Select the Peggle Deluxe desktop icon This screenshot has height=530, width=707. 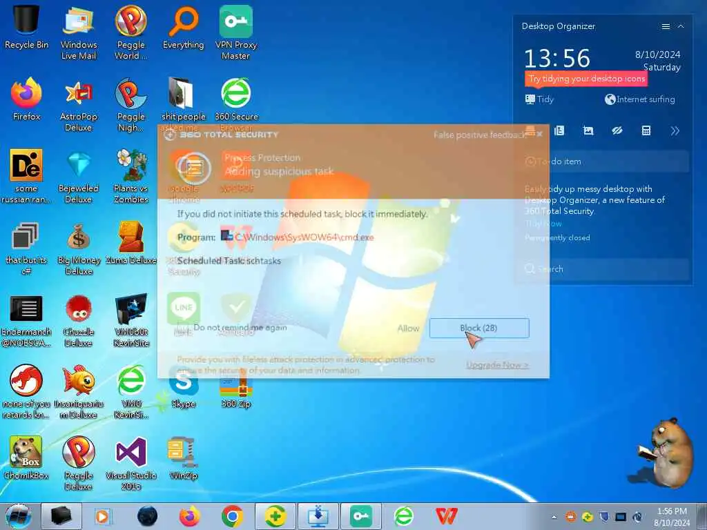pyautogui.click(x=79, y=463)
